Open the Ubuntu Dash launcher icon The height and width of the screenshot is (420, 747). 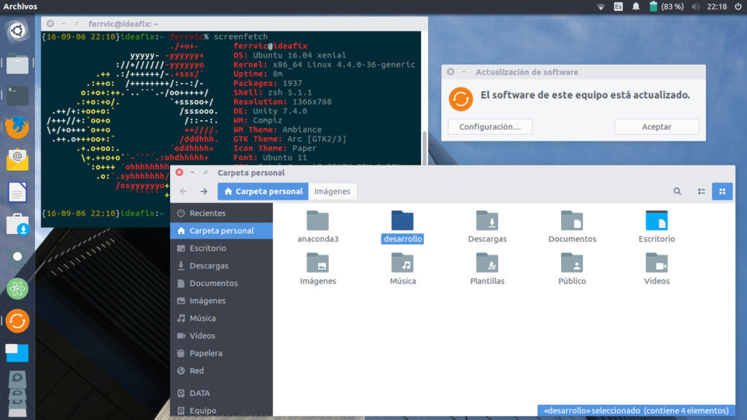tap(18, 31)
